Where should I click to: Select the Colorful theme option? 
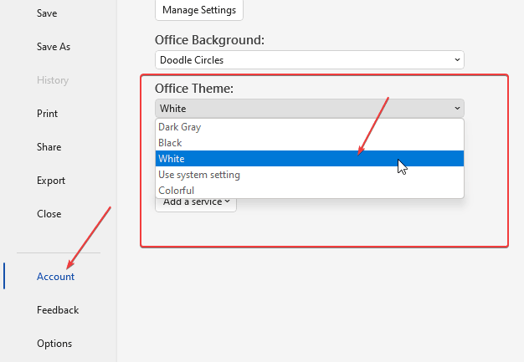[310, 190]
